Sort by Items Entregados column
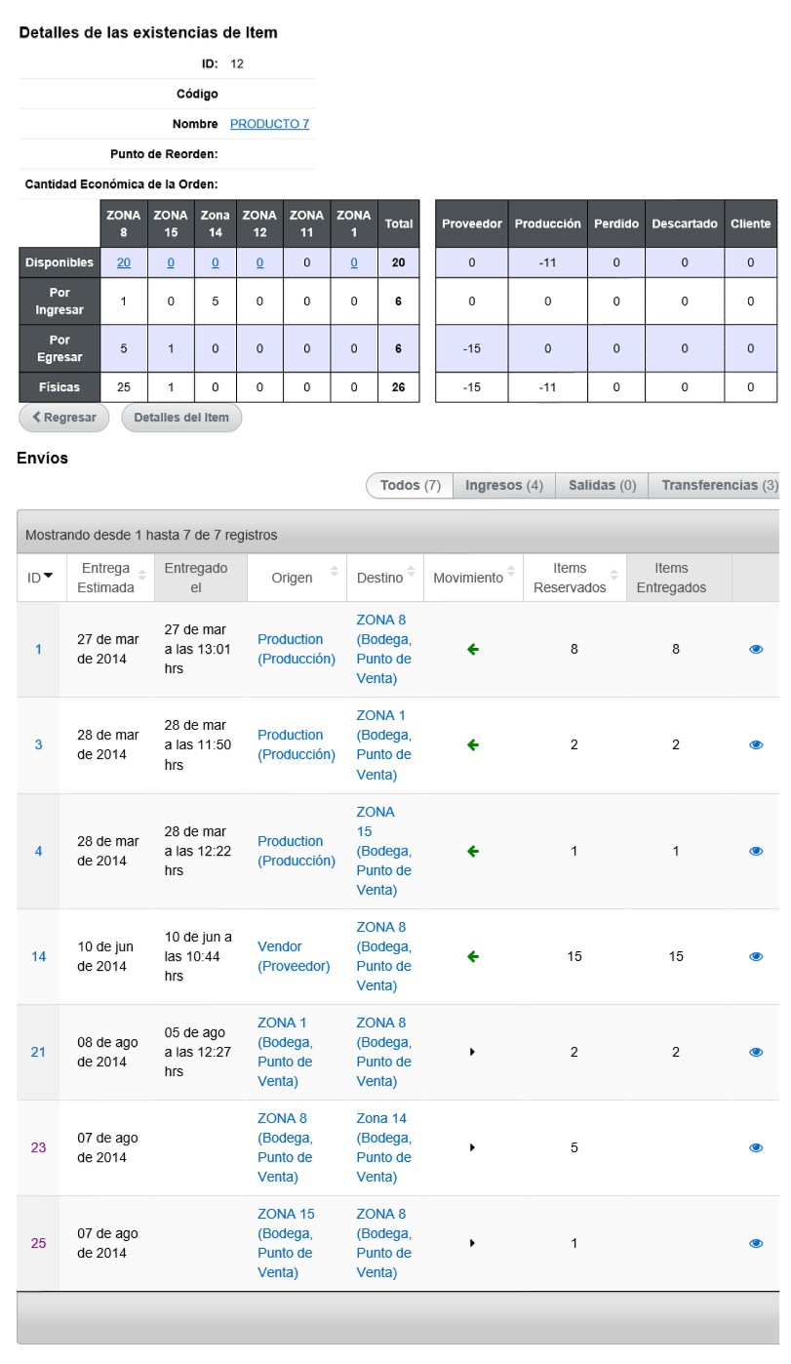Screen dimensions: 791x1364 coord(679,578)
